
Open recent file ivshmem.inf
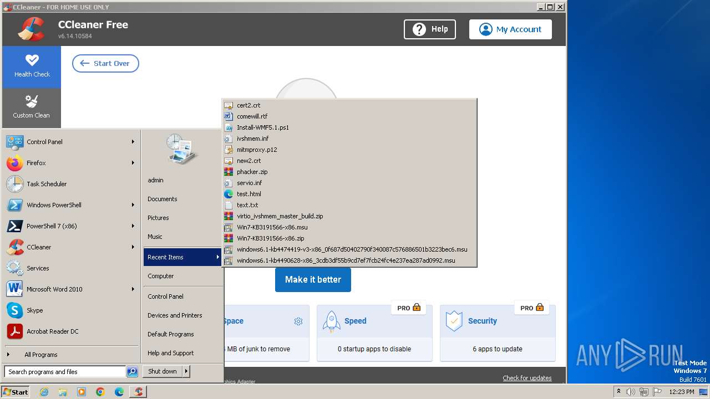(x=349, y=139)
